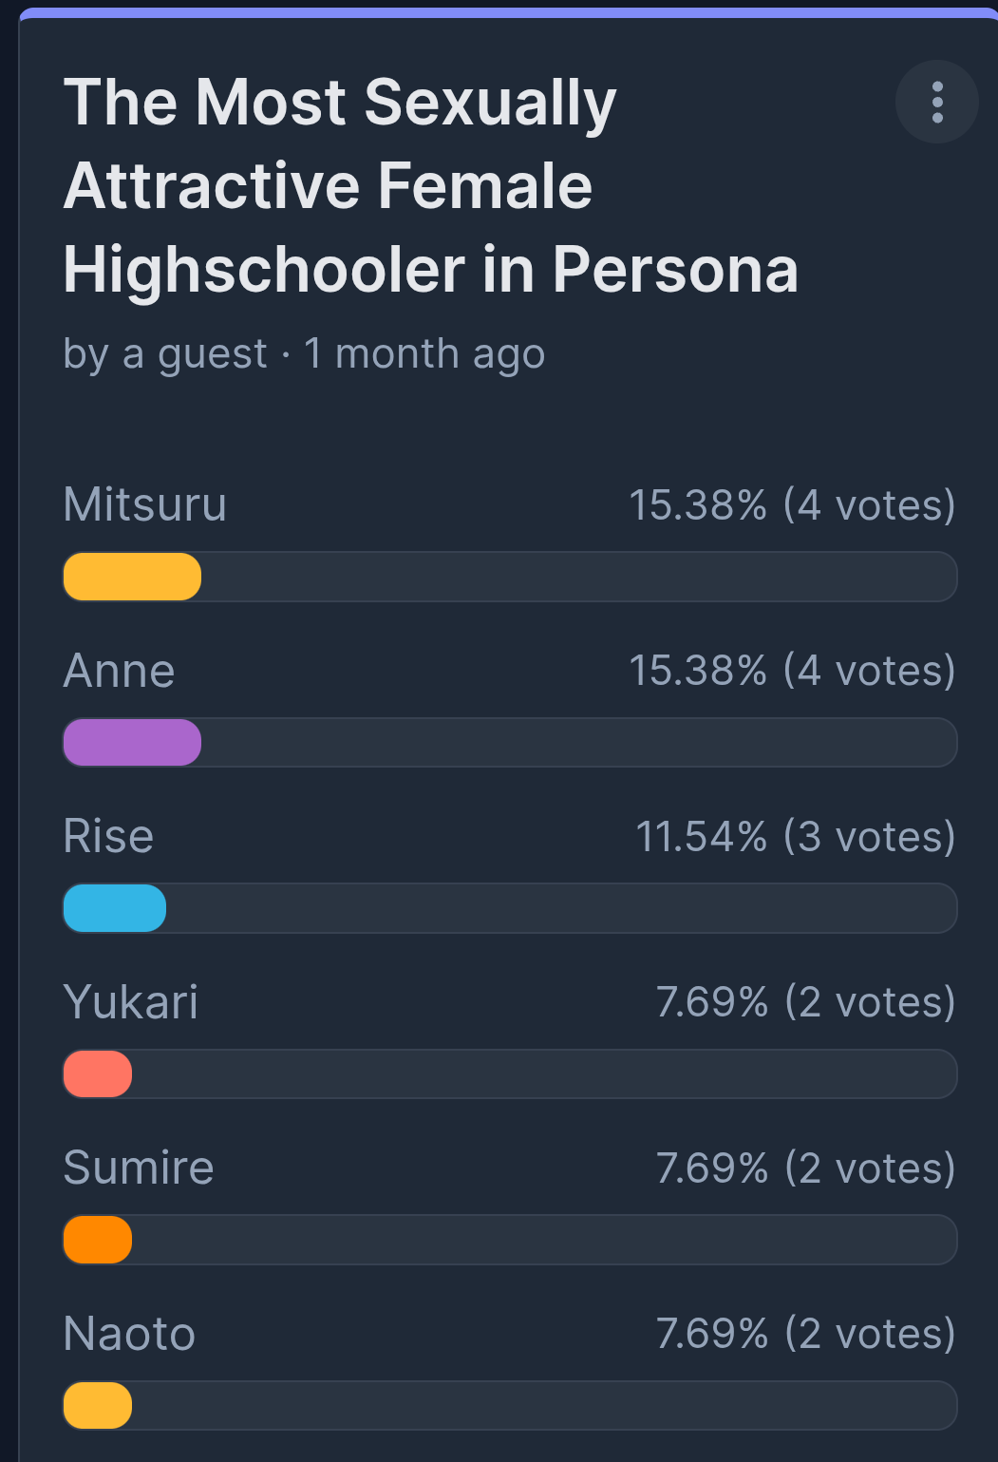998x1462 pixels.
Task: Click Rise's blue result bar
Action: coord(115,908)
